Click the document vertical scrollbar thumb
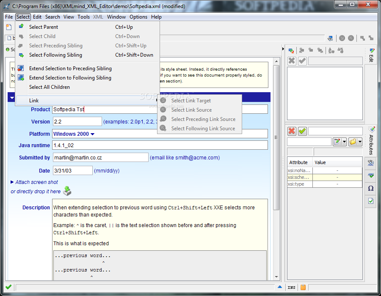This screenshot has width=381, height=296. point(276,137)
